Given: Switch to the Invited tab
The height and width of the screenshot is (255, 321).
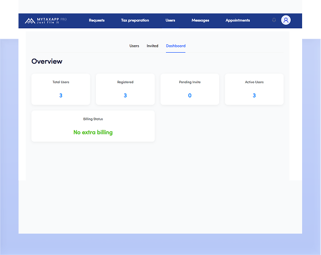Looking at the screenshot, I should pyautogui.click(x=153, y=46).
